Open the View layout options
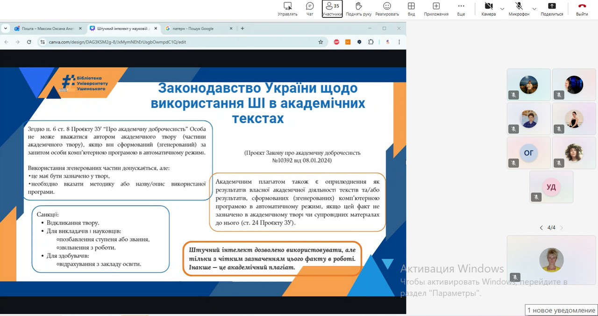Image resolution: width=598 pixels, height=316 pixels. [x=411, y=8]
